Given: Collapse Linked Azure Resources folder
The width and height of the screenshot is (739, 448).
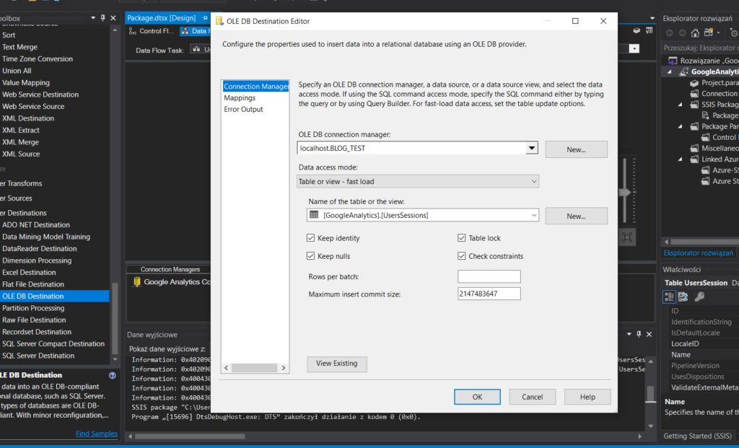Looking at the screenshot, I should click(x=680, y=159).
